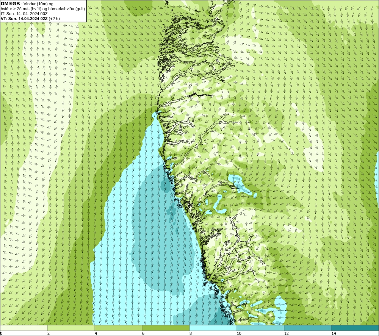Viewport: 379px width, 336px height.
Task: Click the 6–8 m/s darker green legend swatch
Action: [x=166, y=328]
